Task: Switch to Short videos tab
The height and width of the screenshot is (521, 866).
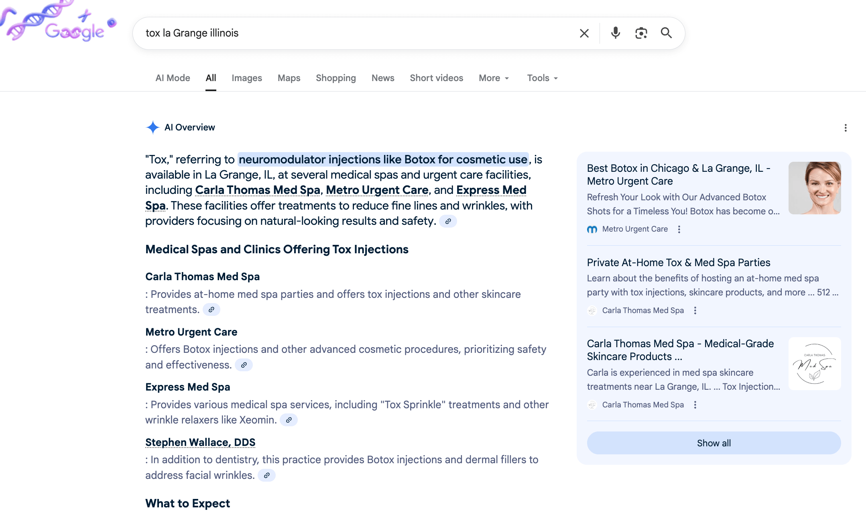Action: tap(436, 78)
